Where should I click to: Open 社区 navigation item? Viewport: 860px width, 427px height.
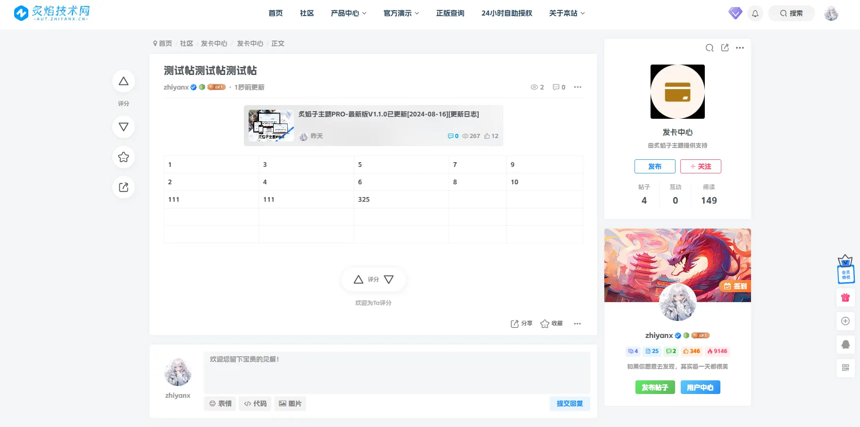click(307, 13)
